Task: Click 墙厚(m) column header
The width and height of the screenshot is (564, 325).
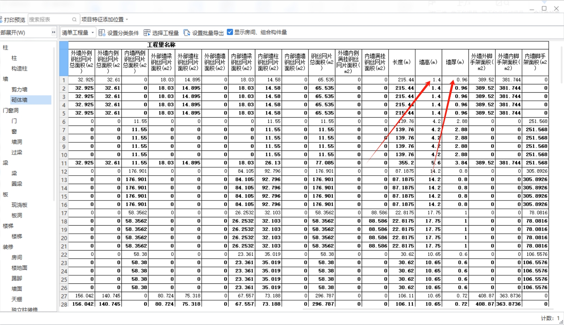Action: pos(455,62)
